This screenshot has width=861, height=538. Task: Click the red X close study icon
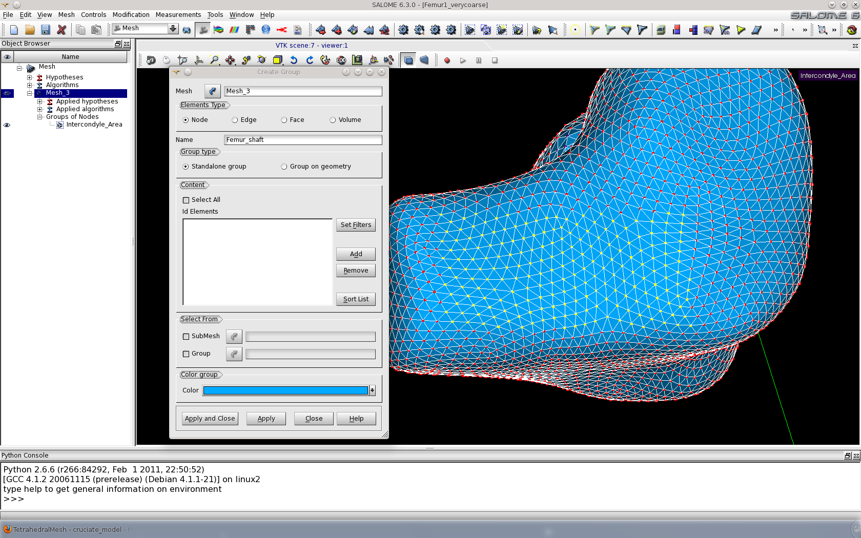coord(61,30)
